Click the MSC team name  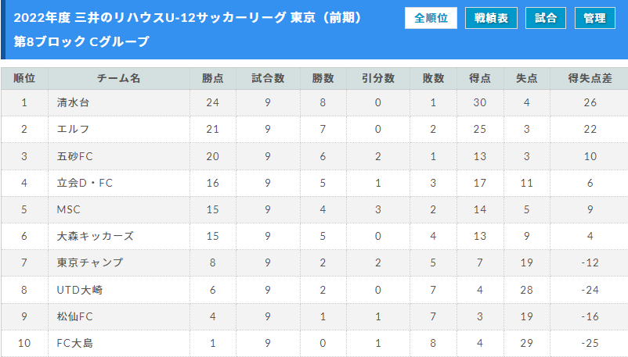69,209
